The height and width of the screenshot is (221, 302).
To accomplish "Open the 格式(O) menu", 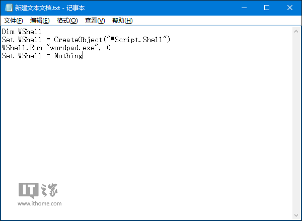I will (x=67, y=21).
